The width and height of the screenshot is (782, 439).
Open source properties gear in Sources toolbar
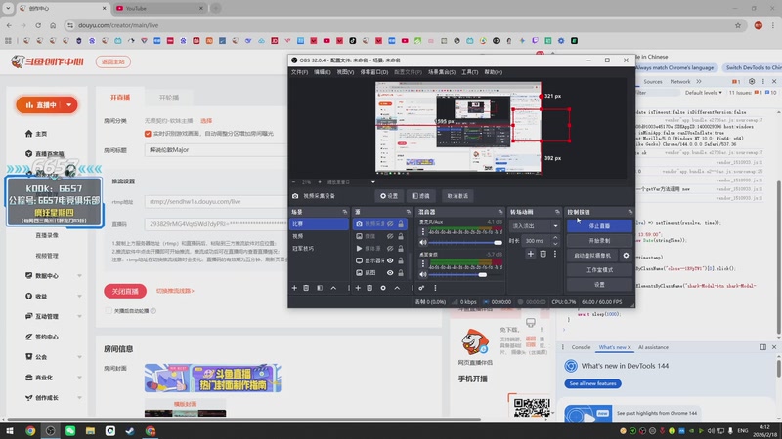[x=383, y=288]
